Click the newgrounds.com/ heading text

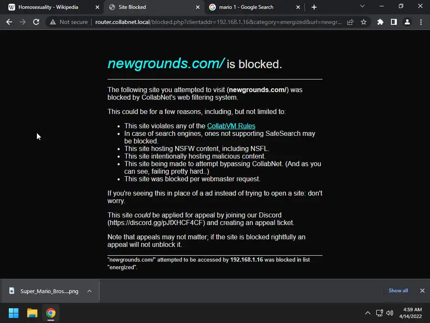point(166,64)
